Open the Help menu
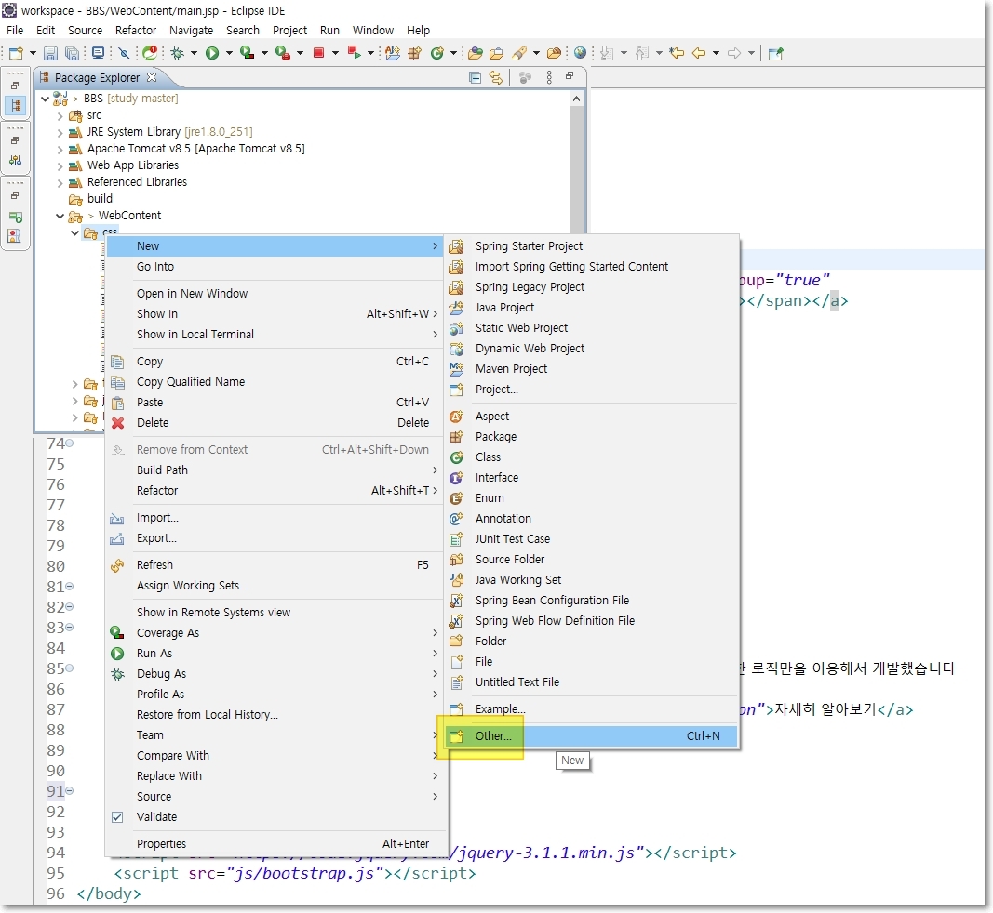993x913 pixels. [418, 30]
